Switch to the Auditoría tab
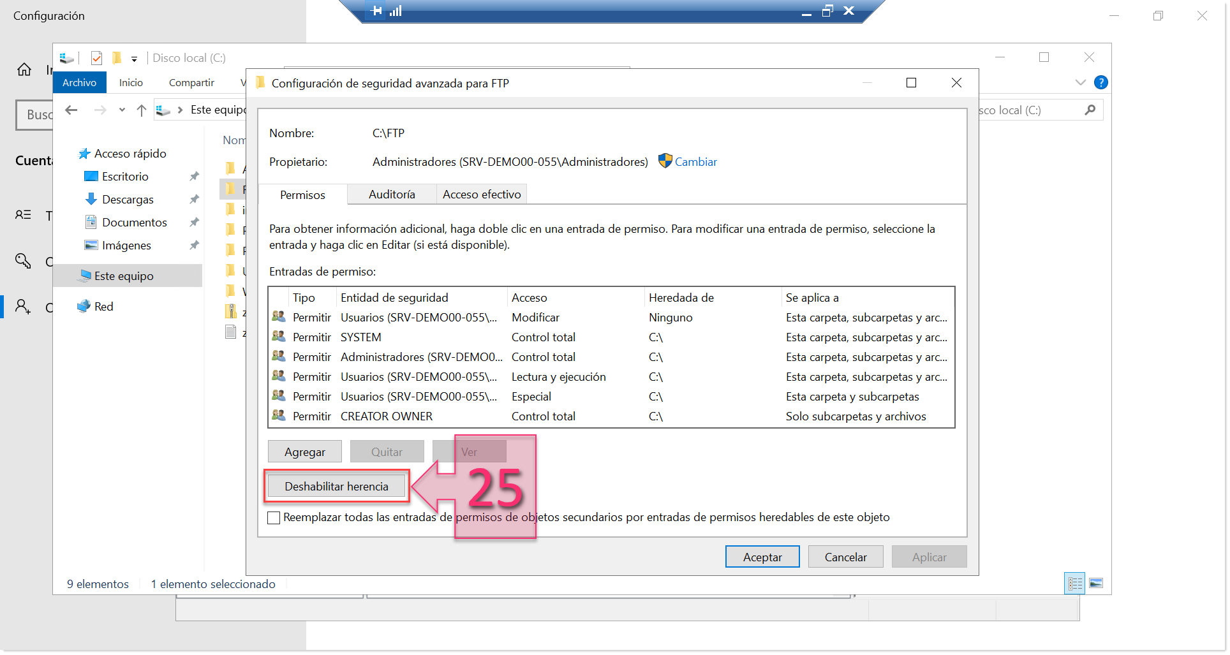The image size is (1230, 655). [391, 195]
